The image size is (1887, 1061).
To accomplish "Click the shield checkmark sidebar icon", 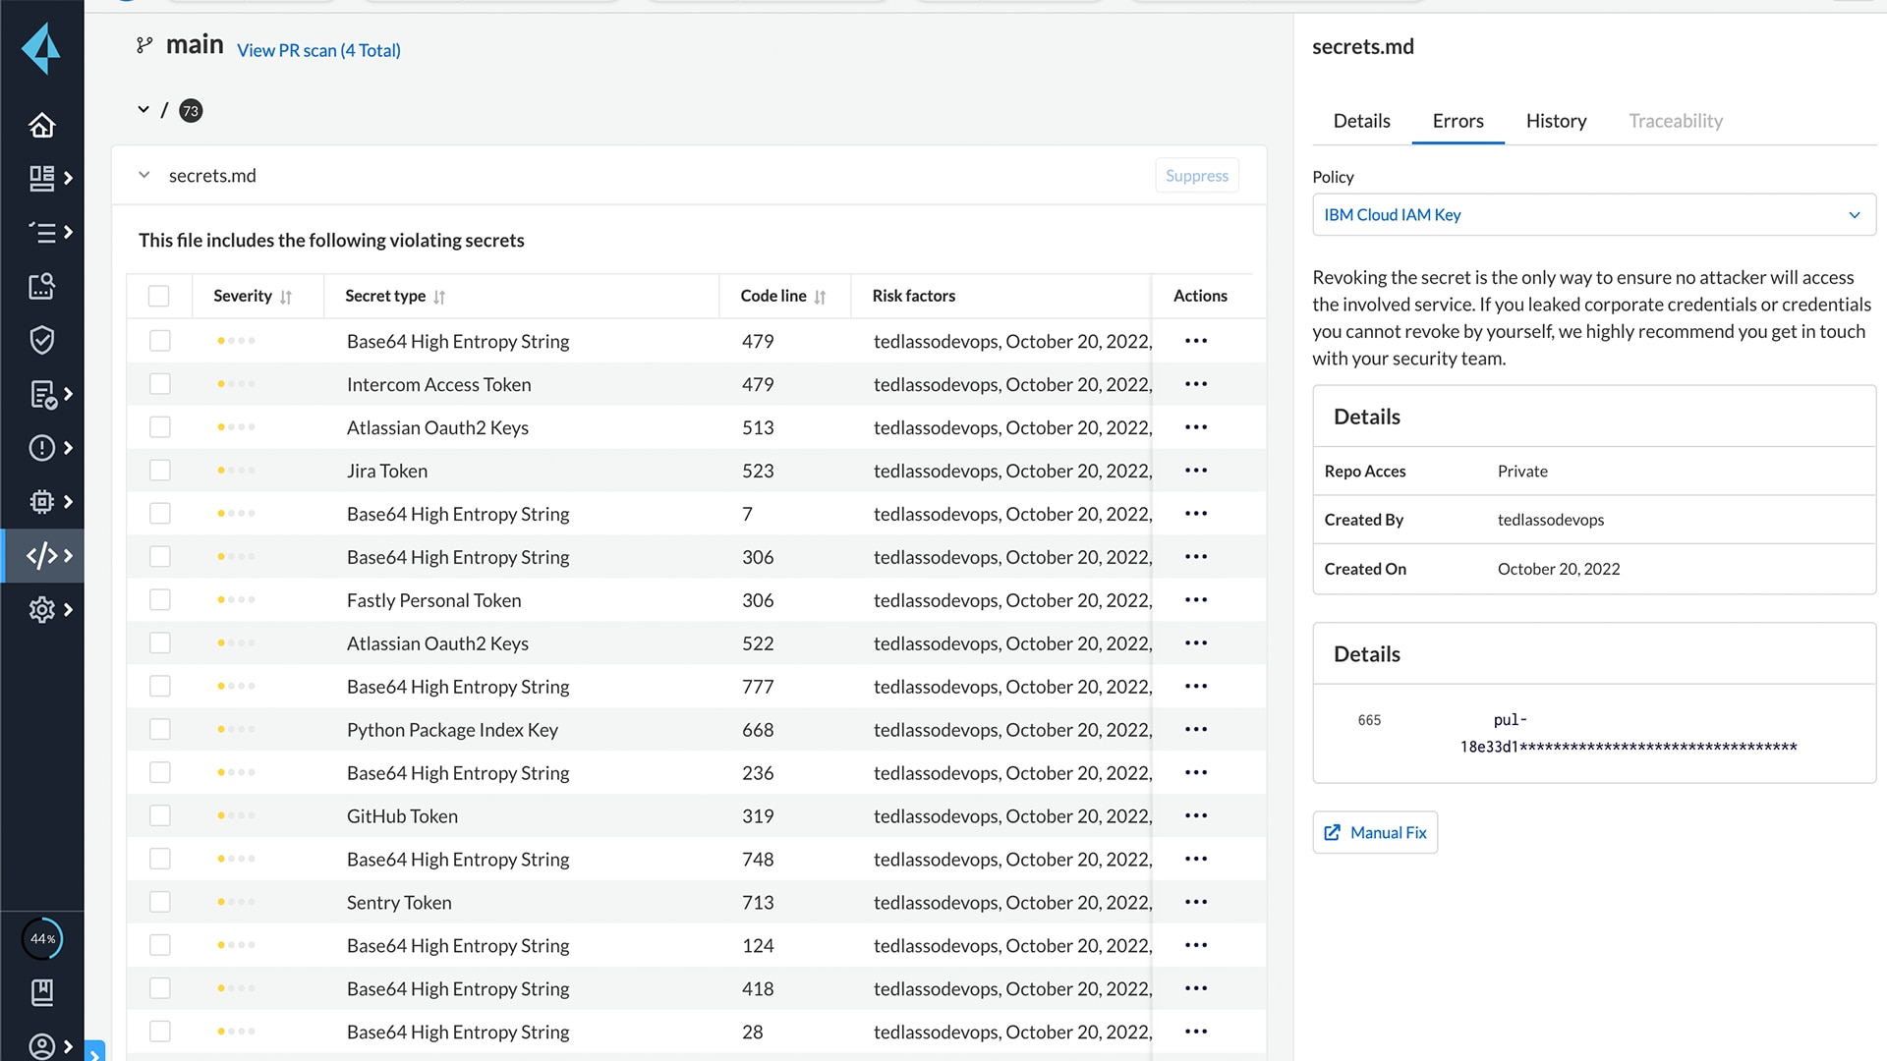I will [41, 340].
